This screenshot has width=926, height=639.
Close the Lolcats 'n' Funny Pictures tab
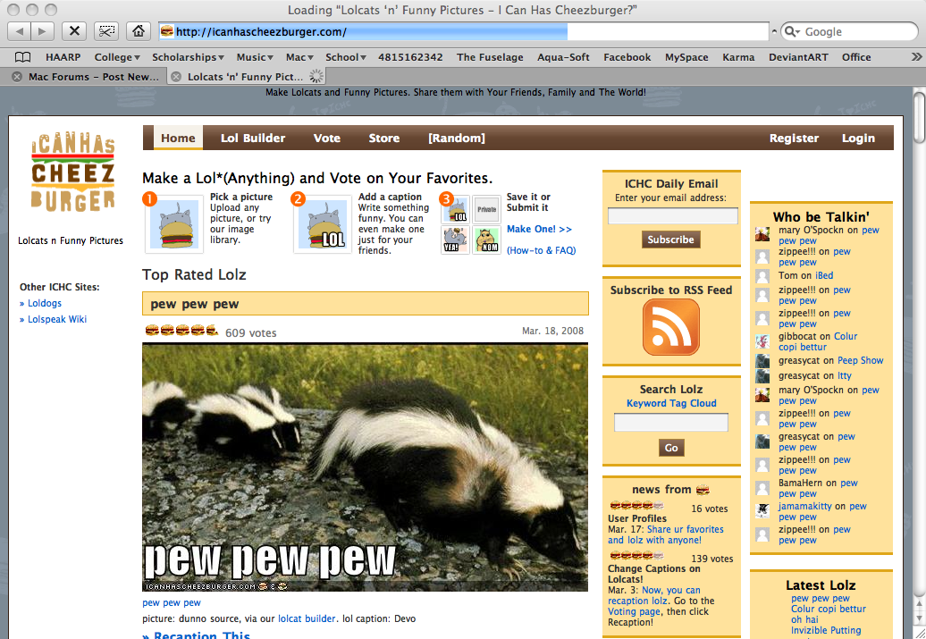coord(176,77)
